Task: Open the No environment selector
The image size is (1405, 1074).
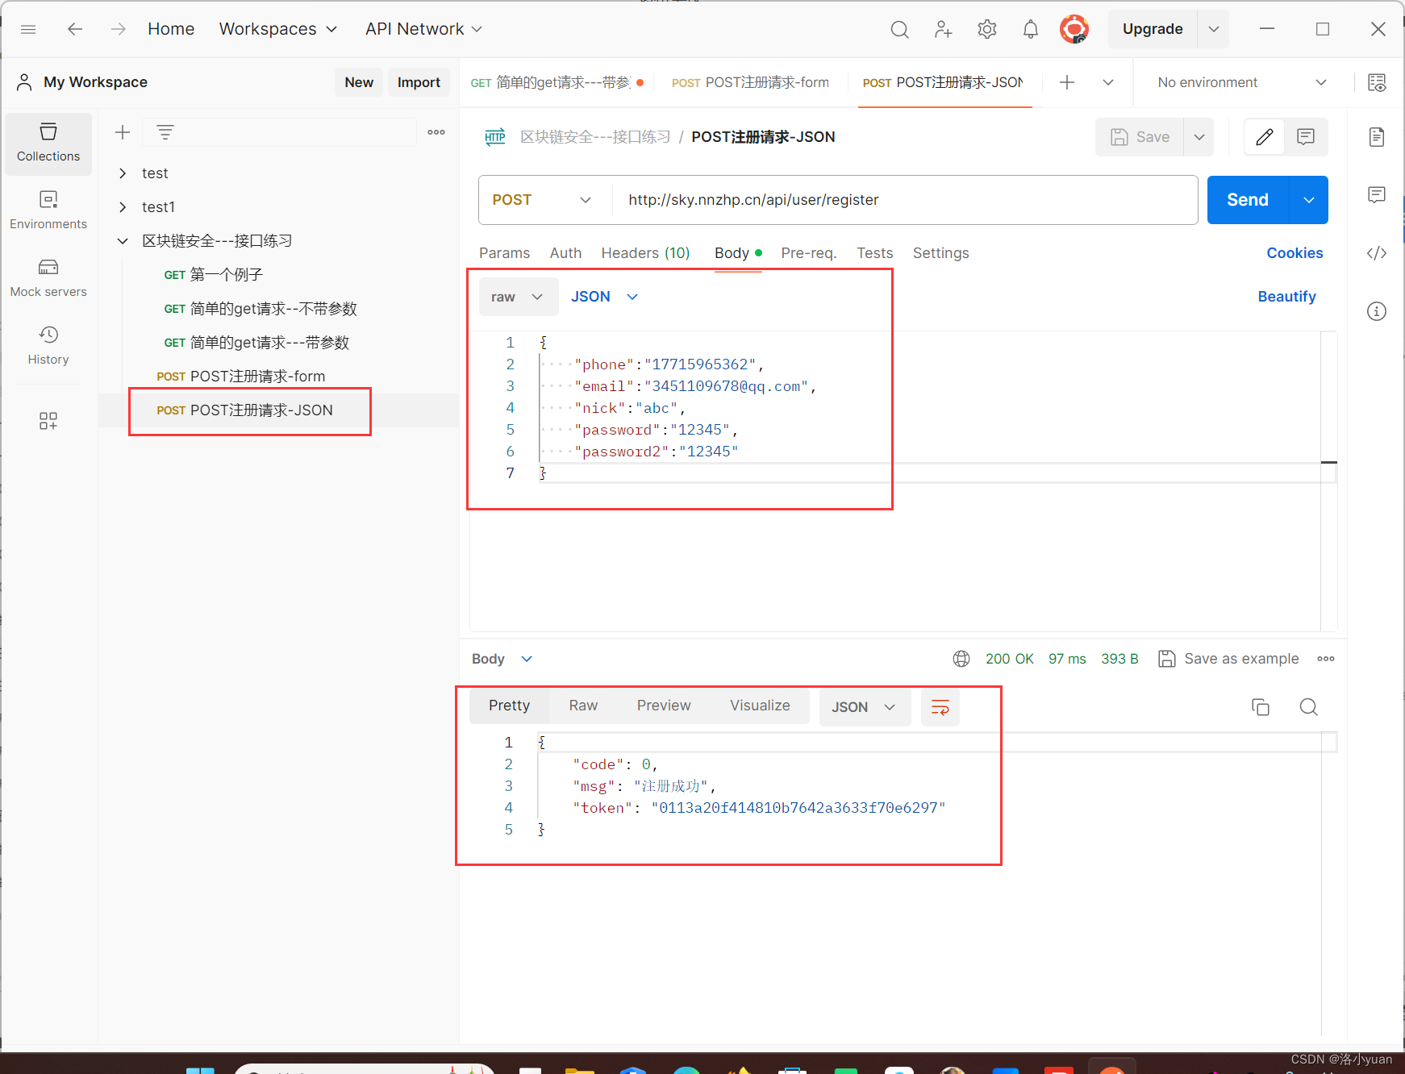Action: point(1242,82)
